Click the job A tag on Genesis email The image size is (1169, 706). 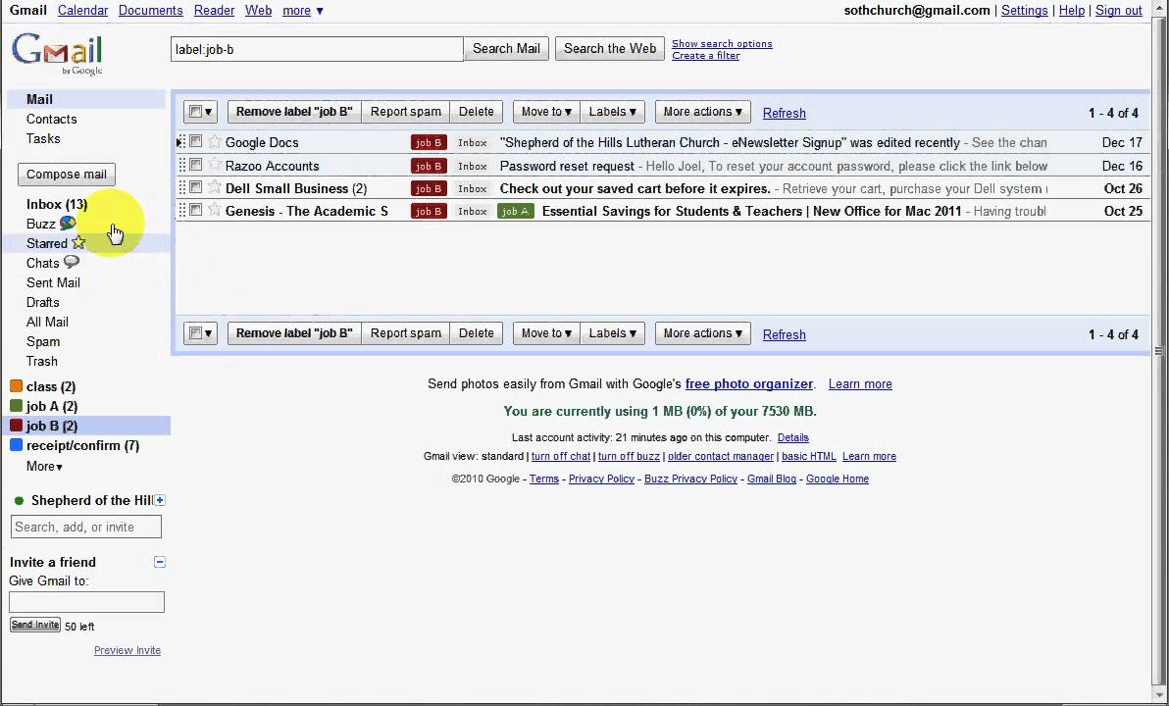tap(515, 211)
